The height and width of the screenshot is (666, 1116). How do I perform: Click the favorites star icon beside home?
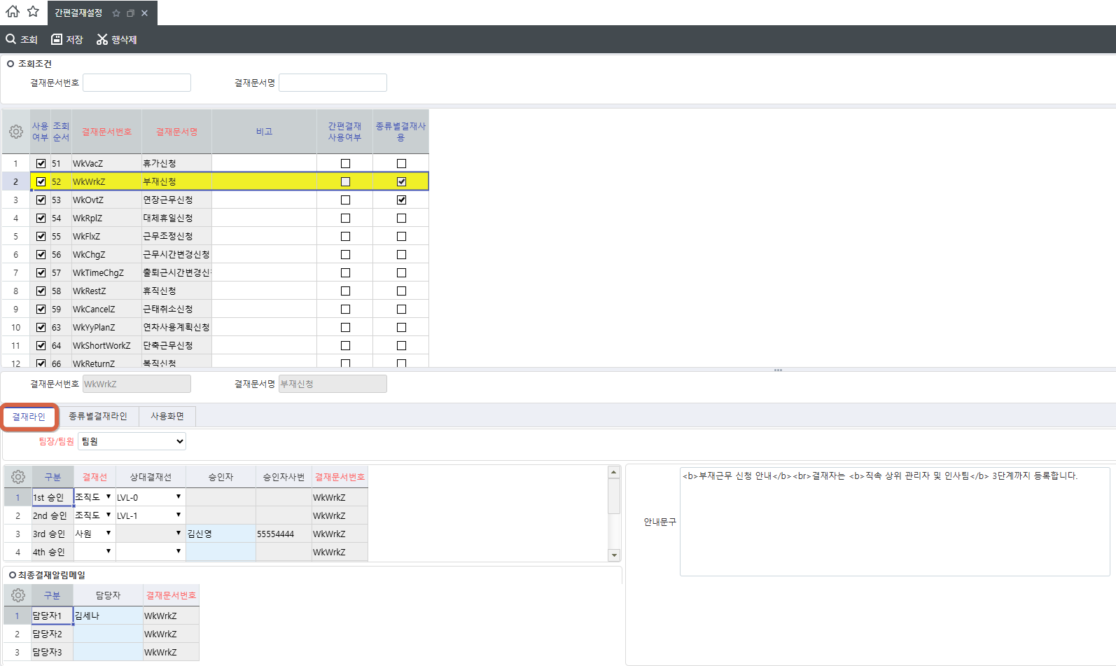click(x=33, y=12)
